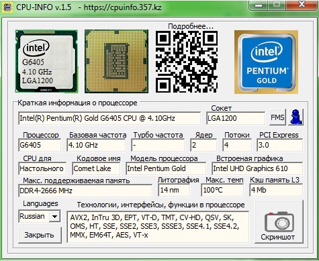Click the PCI Express field 3.0

pyautogui.click(x=280, y=145)
